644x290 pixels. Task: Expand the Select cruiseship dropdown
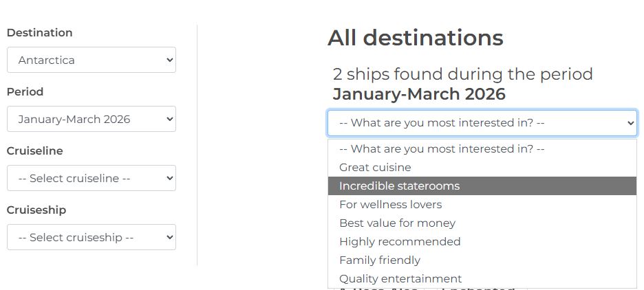click(x=91, y=237)
